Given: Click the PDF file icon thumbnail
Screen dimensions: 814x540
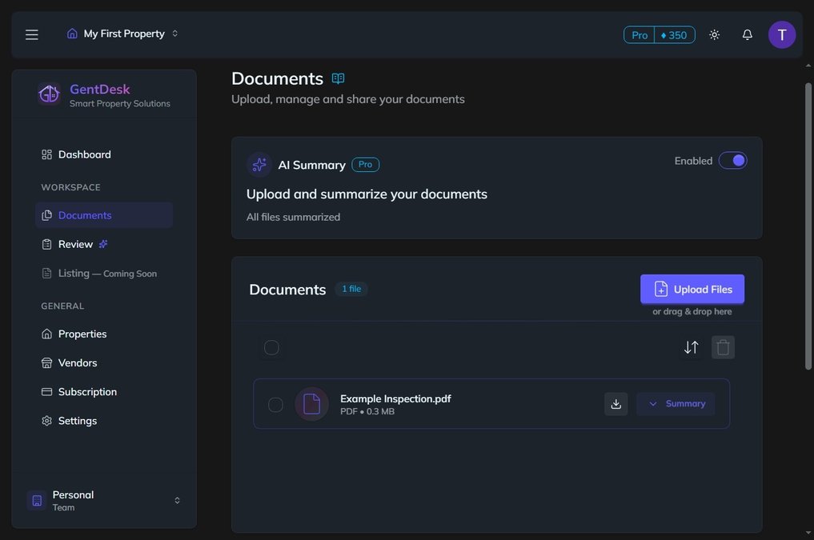Looking at the screenshot, I should [311, 403].
